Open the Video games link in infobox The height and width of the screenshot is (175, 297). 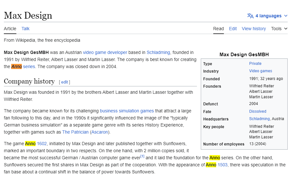coord(260,71)
